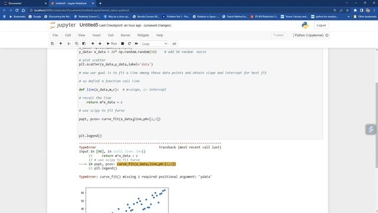Cut selected cells with the scissors icon
378x213 pixels.
[x=69, y=44]
